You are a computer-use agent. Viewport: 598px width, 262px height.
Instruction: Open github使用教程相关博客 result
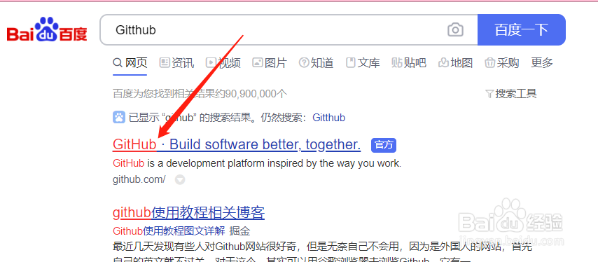189,212
